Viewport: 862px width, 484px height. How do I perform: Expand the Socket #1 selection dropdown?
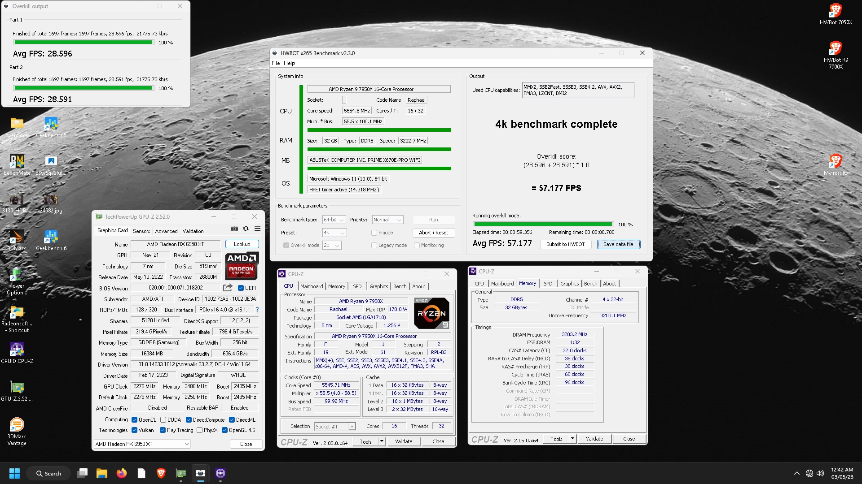pos(335,427)
